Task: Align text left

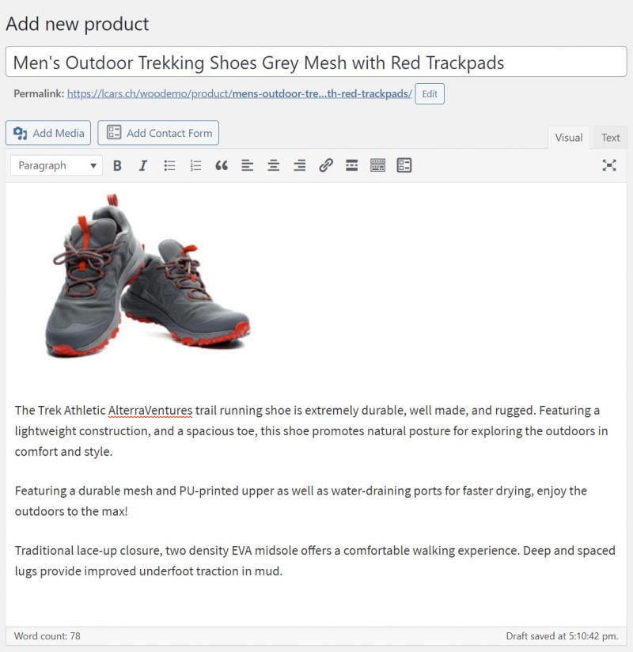Action: point(248,165)
